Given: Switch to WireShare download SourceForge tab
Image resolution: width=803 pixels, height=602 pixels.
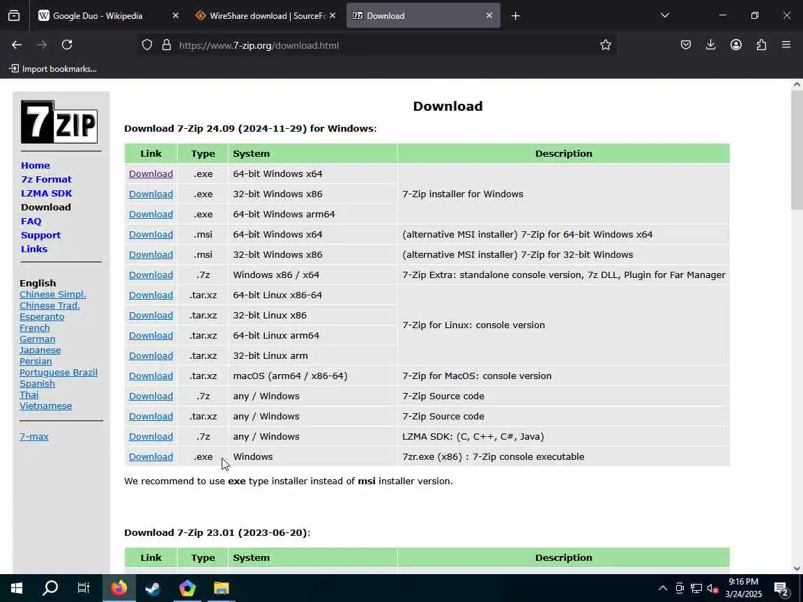Looking at the screenshot, I should pos(266,16).
